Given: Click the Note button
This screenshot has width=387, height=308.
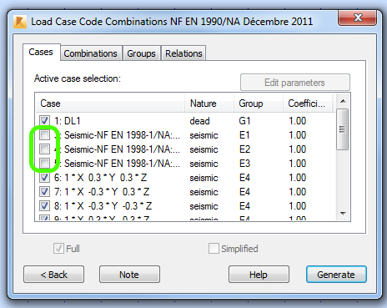Looking at the screenshot, I should (x=129, y=275).
